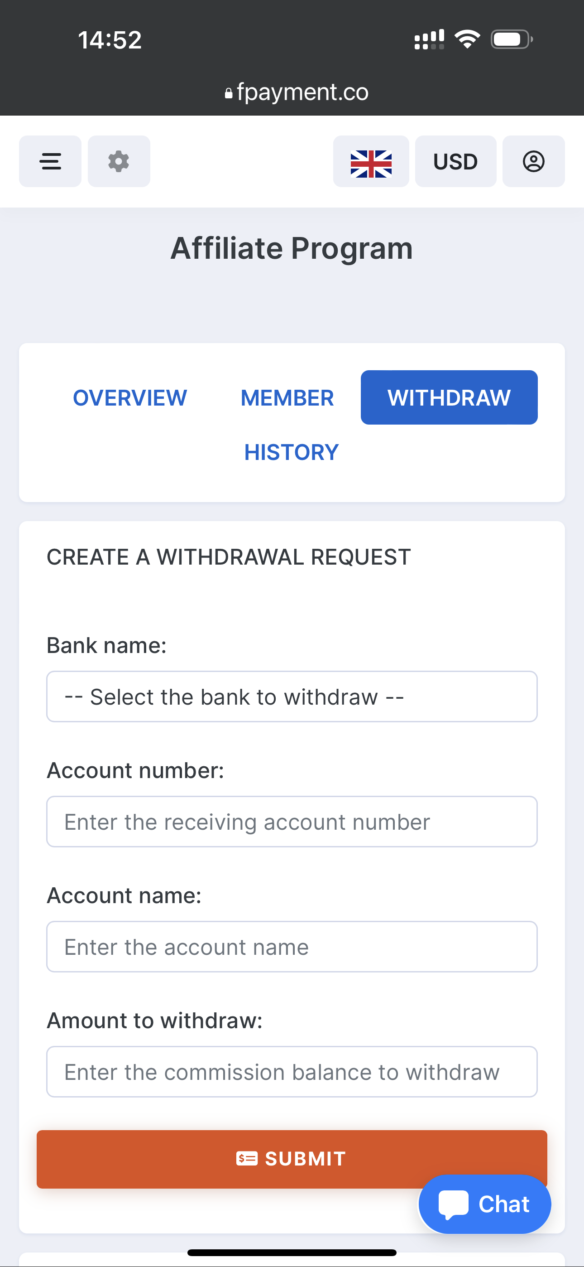Tap the UK flag language icon

(371, 162)
